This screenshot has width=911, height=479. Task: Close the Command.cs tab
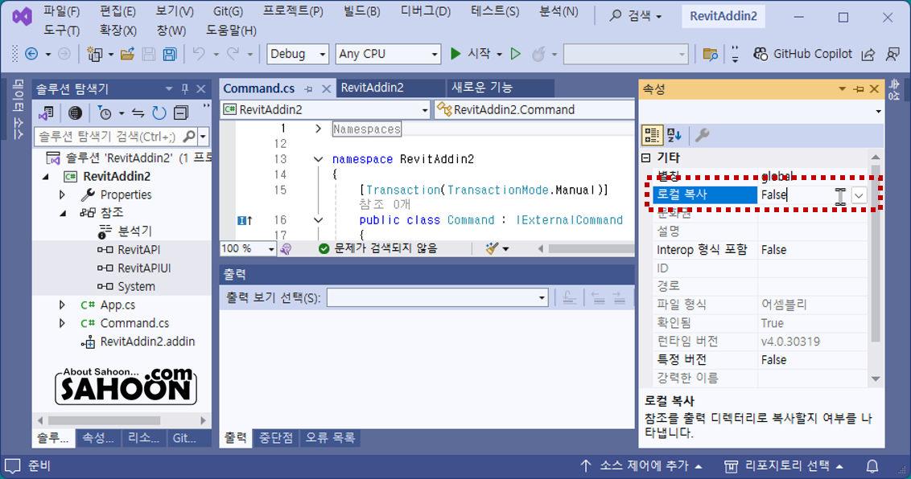tap(327, 88)
